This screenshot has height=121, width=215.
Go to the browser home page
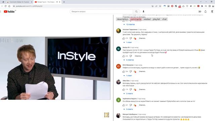point(9,6)
